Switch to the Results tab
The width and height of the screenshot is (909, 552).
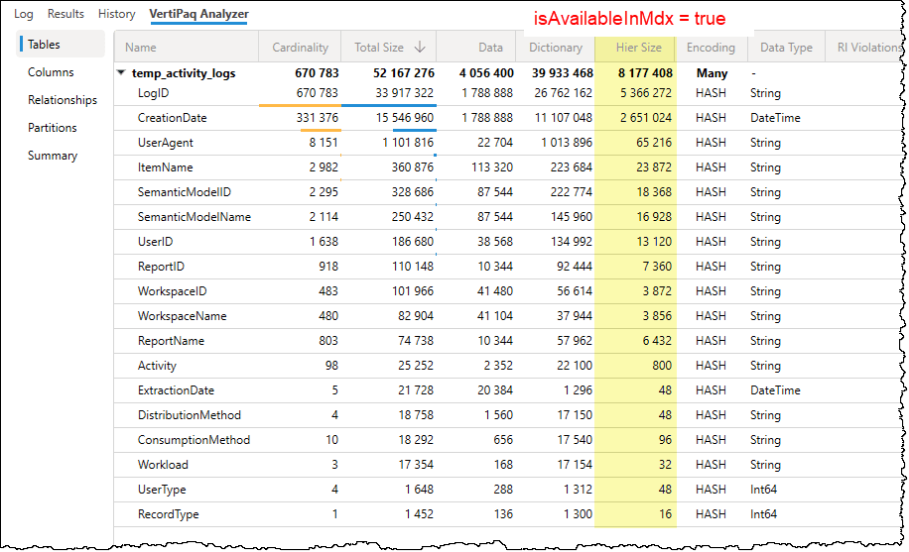click(x=65, y=14)
